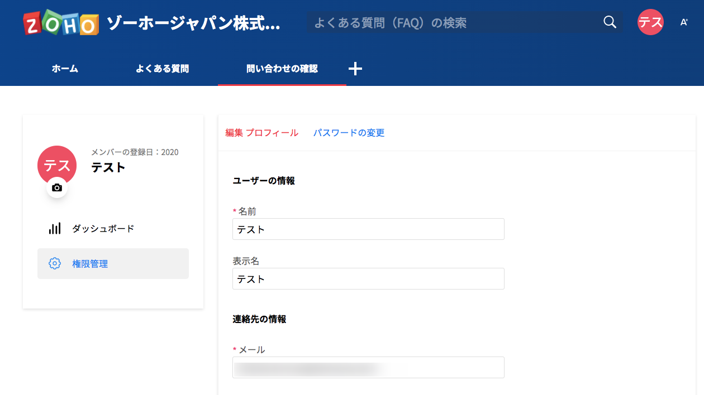Click the bold テスト name in sidebar
The image size is (704, 395).
click(x=108, y=167)
